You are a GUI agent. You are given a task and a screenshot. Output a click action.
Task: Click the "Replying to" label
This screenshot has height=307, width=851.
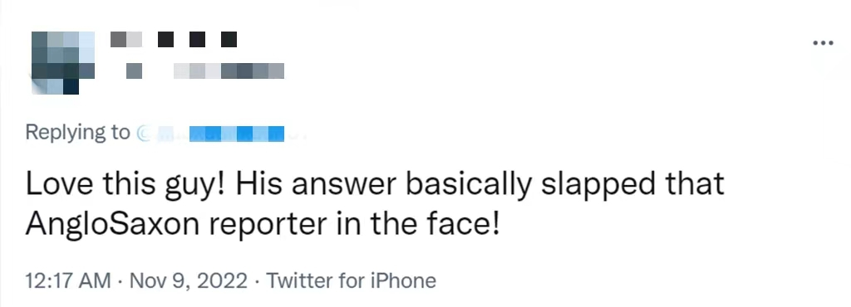click(77, 134)
